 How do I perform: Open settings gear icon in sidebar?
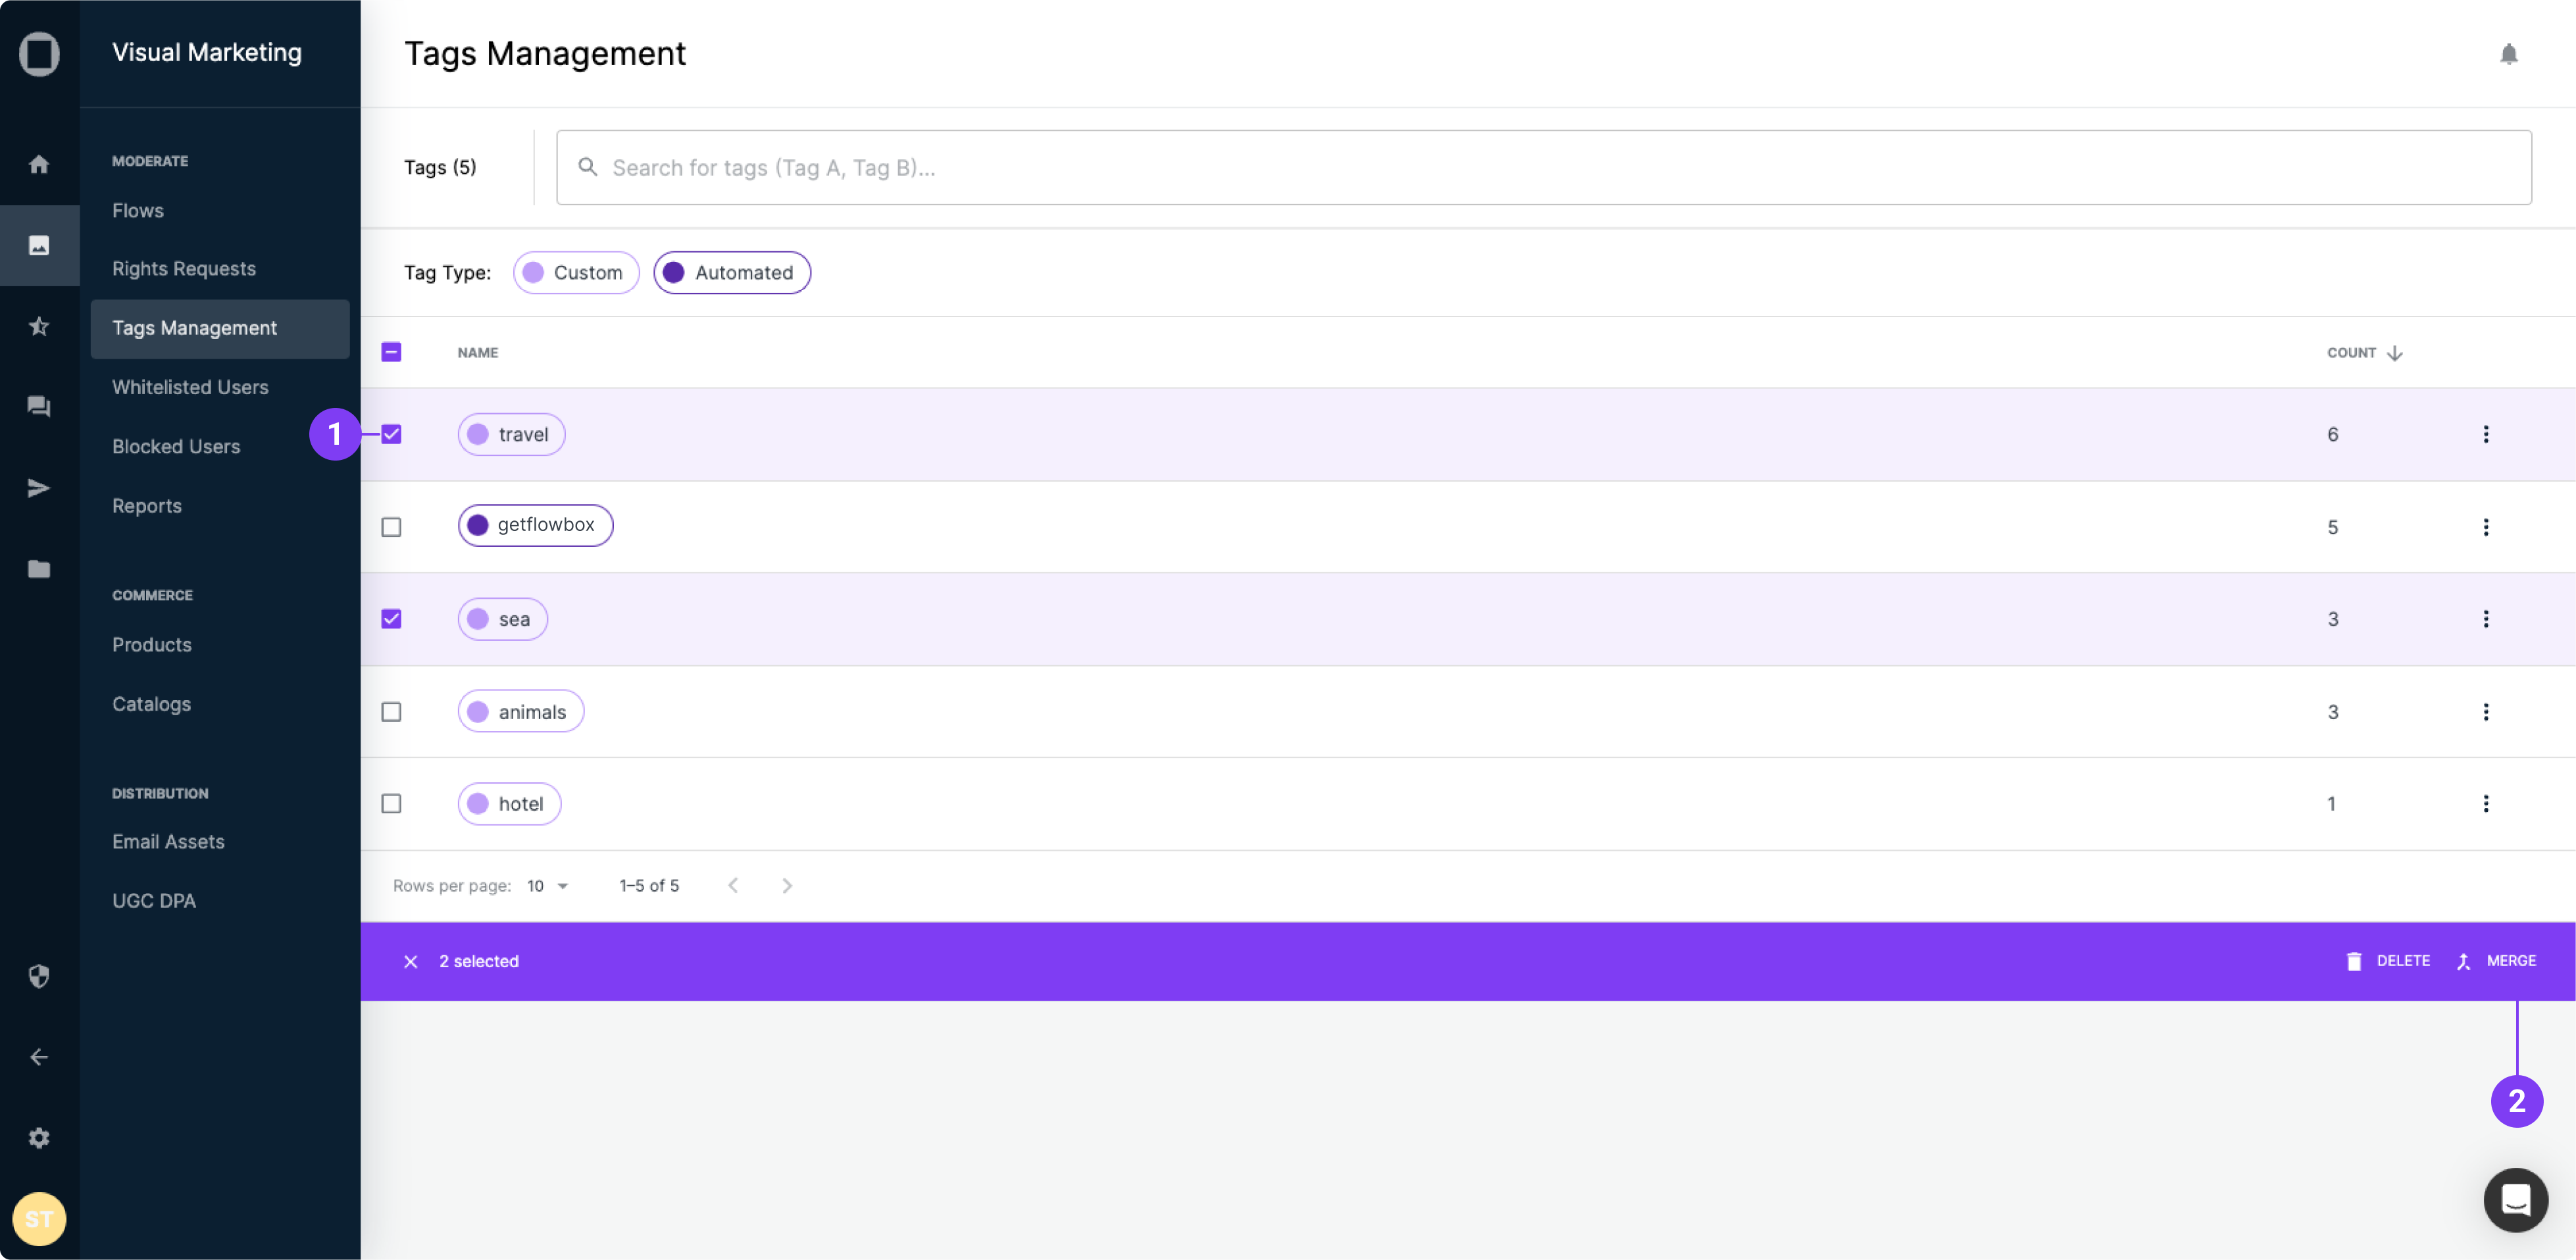(39, 1138)
